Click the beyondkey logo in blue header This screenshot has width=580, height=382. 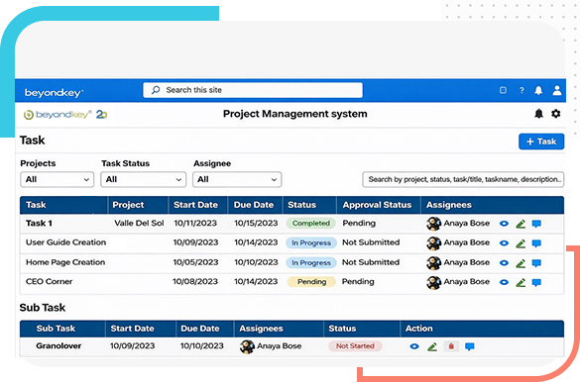[x=54, y=92]
